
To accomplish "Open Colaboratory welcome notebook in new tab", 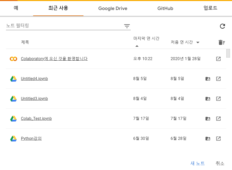I will point(218,59).
